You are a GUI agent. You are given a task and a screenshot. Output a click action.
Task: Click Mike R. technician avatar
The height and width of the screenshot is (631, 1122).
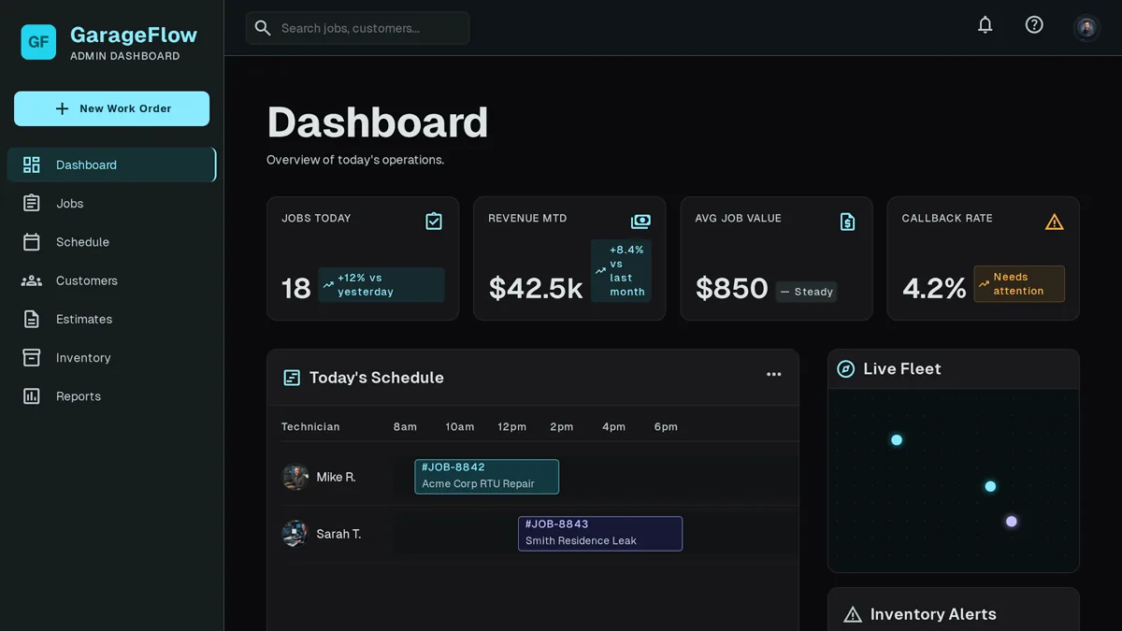(x=295, y=477)
